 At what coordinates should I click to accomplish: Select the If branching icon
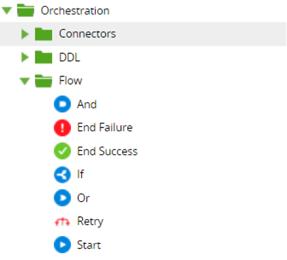(62, 175)
